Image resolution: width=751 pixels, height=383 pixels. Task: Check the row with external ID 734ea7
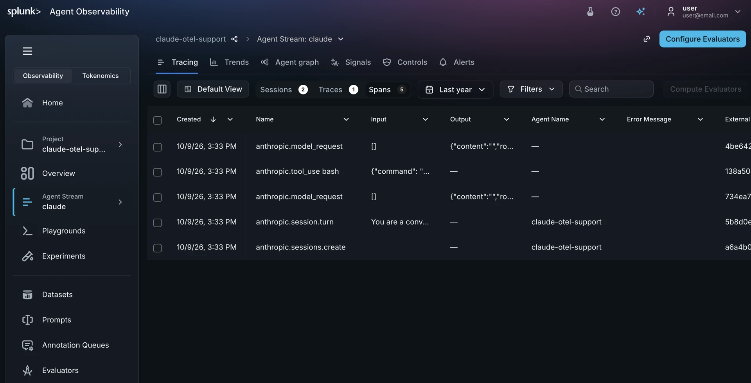coord(158,198)
